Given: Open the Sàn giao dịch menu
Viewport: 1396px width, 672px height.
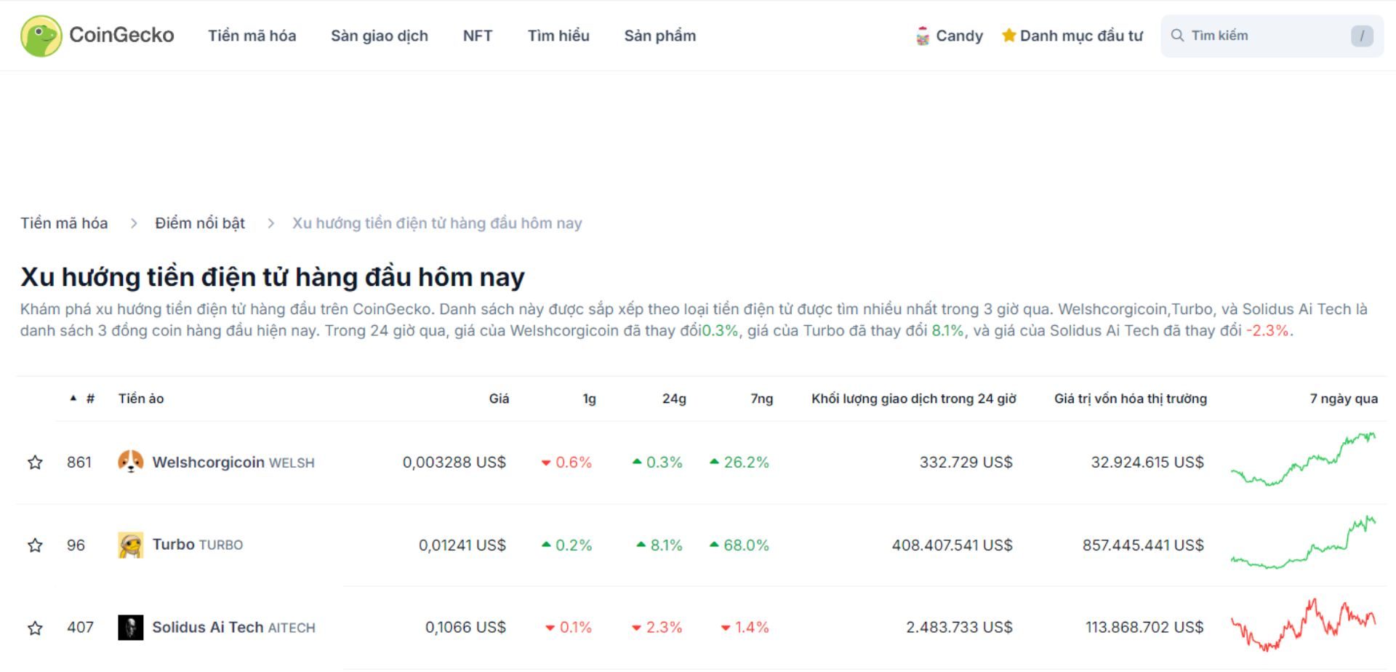Looking at the screenshot, I should [380, 35].
